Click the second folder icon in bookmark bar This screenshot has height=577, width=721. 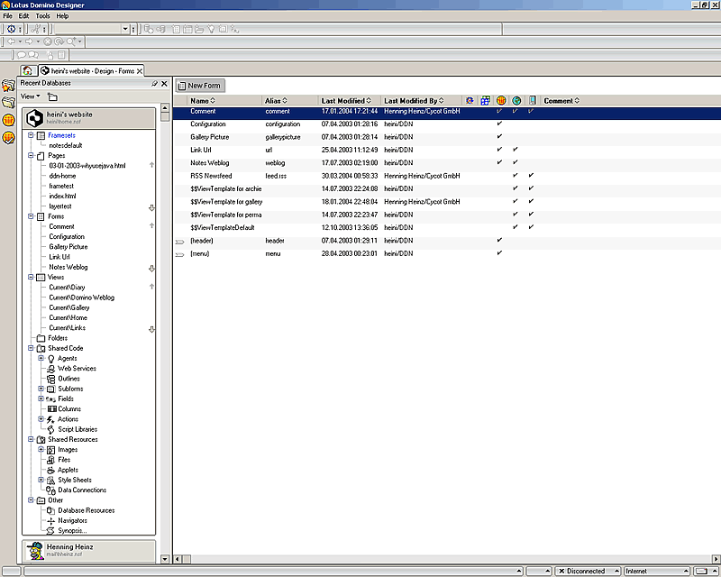8,102
